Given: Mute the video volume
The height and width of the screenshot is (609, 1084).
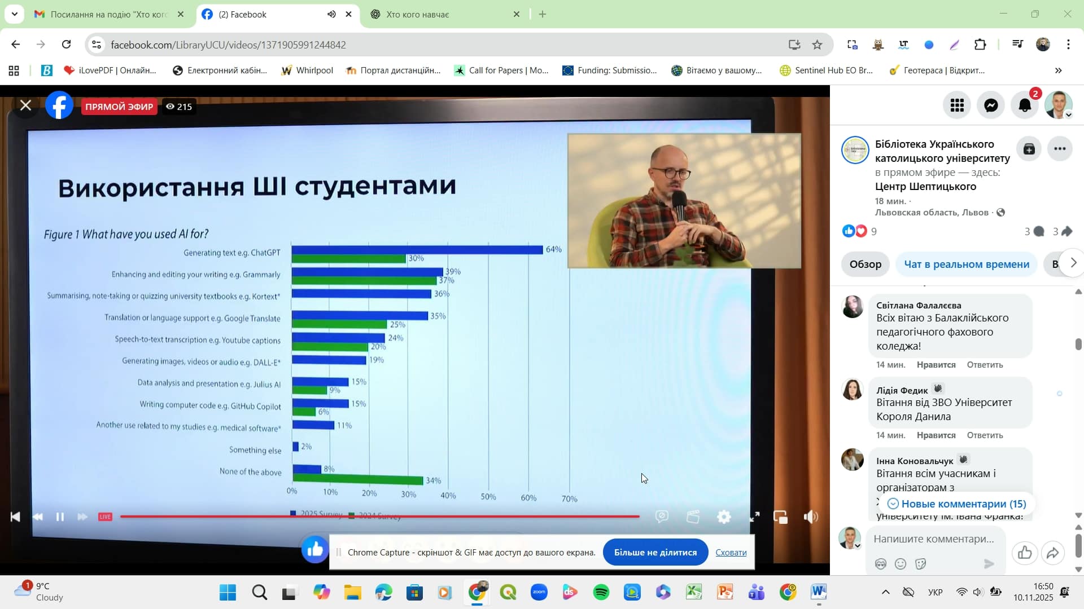Looking at the screenshot, I should [811, 517].
